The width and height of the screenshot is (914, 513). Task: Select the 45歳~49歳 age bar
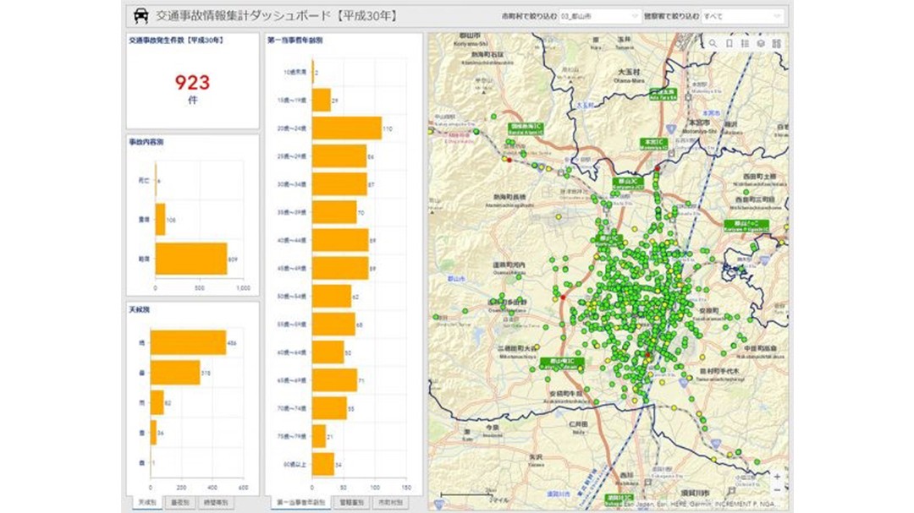click(340, 268)
